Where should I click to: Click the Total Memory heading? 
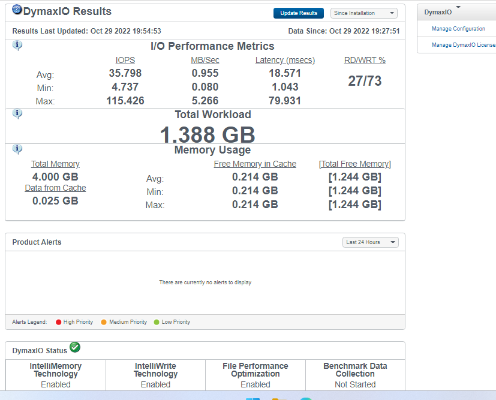click(x=55, y=164)
